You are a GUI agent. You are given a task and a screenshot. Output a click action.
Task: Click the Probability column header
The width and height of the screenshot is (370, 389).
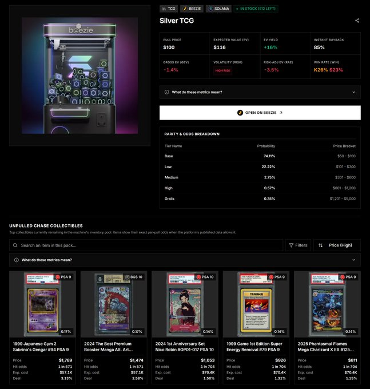(266, 146)
